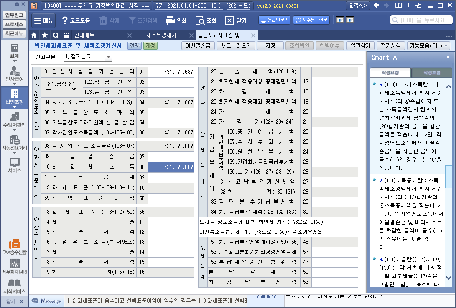Switch to the 전체메뉴 tab
The image size is (456, 308).
(84, 35)
